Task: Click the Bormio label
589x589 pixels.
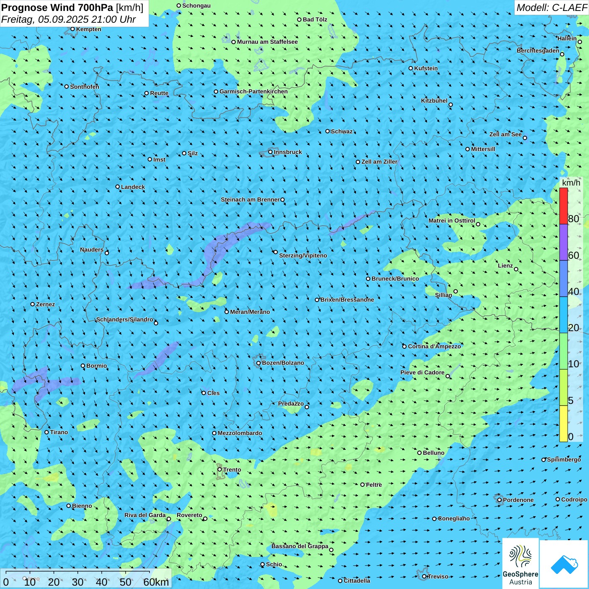Action: [x=96, y=366]
